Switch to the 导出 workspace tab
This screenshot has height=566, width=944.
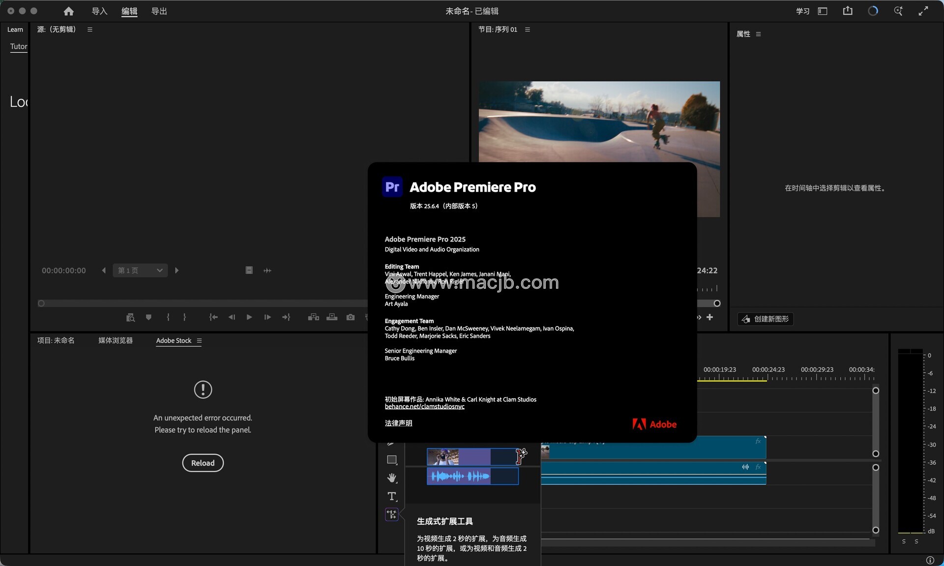pyautogui.click(x=159, y=11)
